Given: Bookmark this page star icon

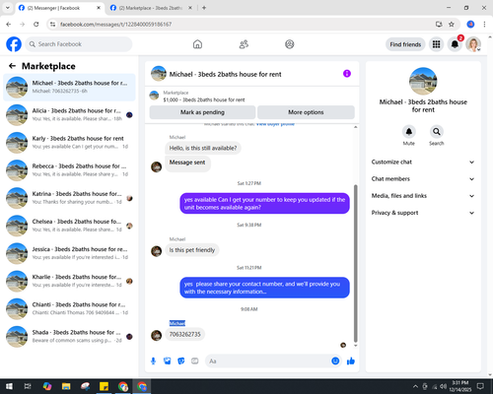Looking at the screenshot, I should (452, 24).
